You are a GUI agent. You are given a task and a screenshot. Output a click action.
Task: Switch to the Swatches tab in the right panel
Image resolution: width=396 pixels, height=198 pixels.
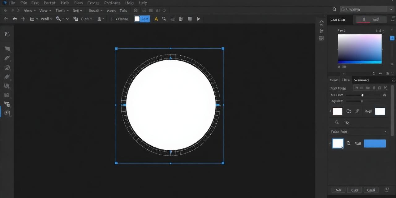click(361, 80)
